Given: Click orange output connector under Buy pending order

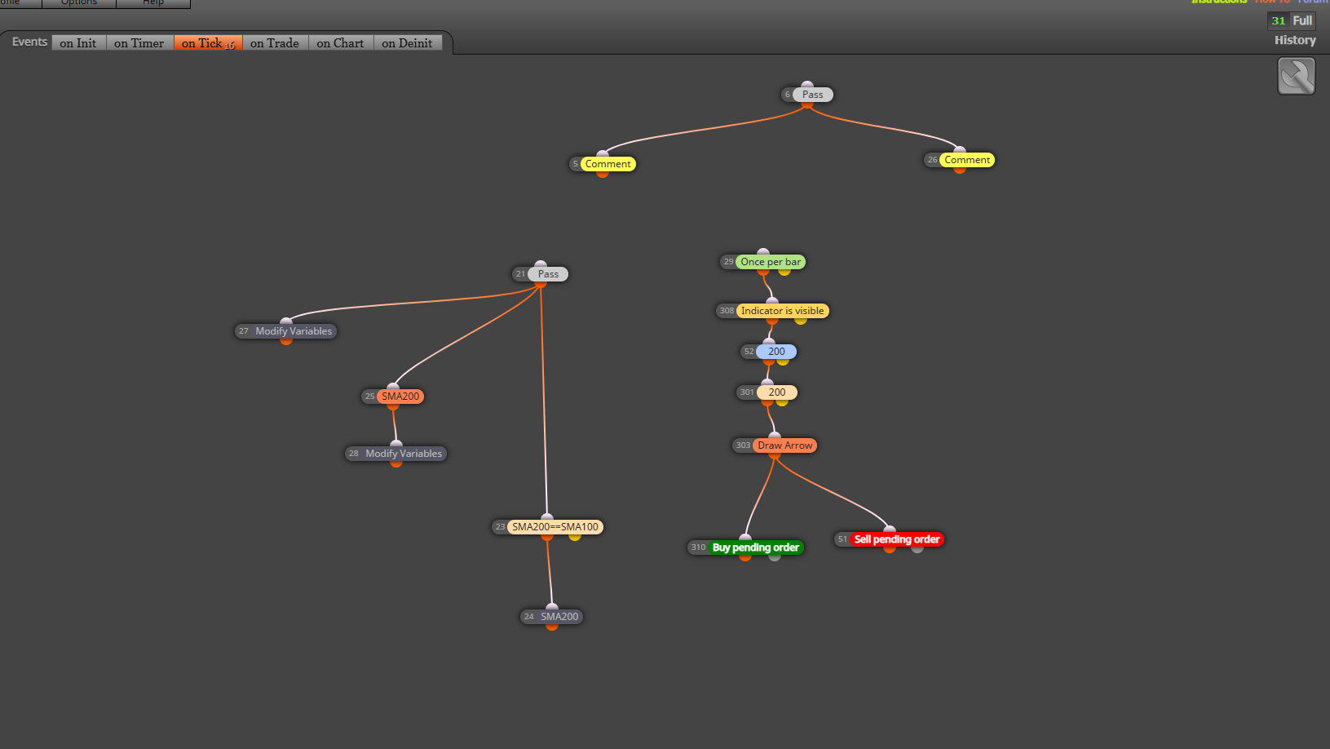Looking at the screenshot, I should pyautogui.click(x=745, y=557).
